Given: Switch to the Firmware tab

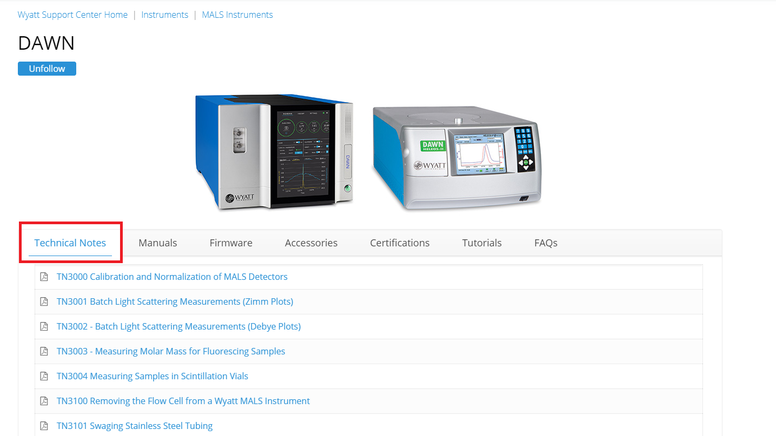Looking at the screenshot, I should [231, 243].
